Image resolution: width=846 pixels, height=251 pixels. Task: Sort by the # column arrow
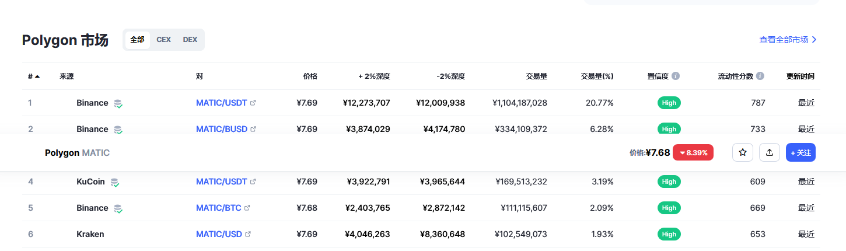coord(37,76)
